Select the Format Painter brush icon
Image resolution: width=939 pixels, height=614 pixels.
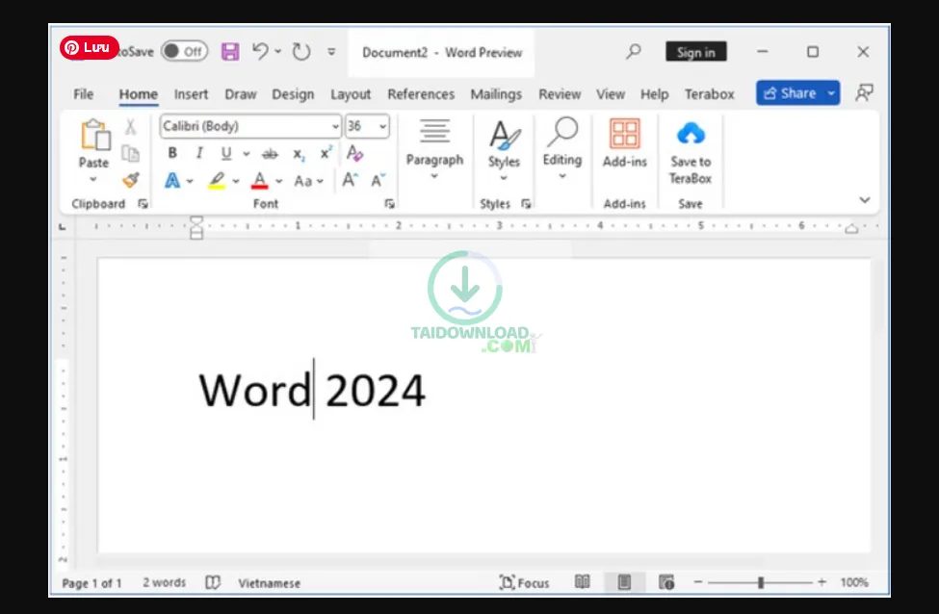(x=131, y=180)
